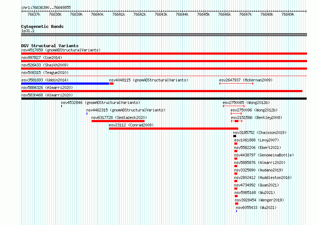Select the esv2151586 red block glyph
Image resolution: width=317 pixels, height=225 pixels.
pos(237,121)
